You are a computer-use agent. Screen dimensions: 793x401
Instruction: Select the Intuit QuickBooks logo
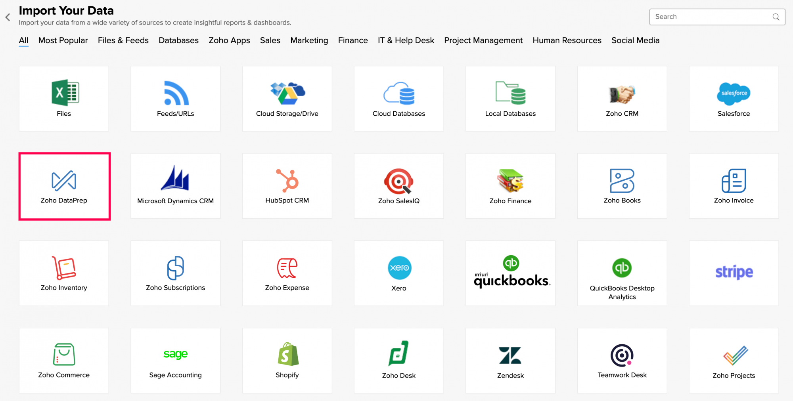(512, 272)
